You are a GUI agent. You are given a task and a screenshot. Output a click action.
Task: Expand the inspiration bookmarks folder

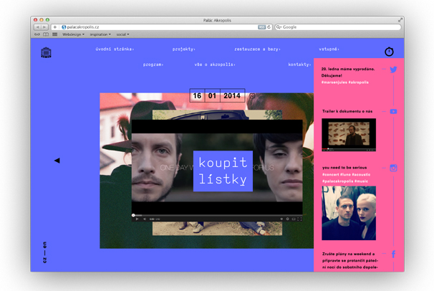pos(100,34)
